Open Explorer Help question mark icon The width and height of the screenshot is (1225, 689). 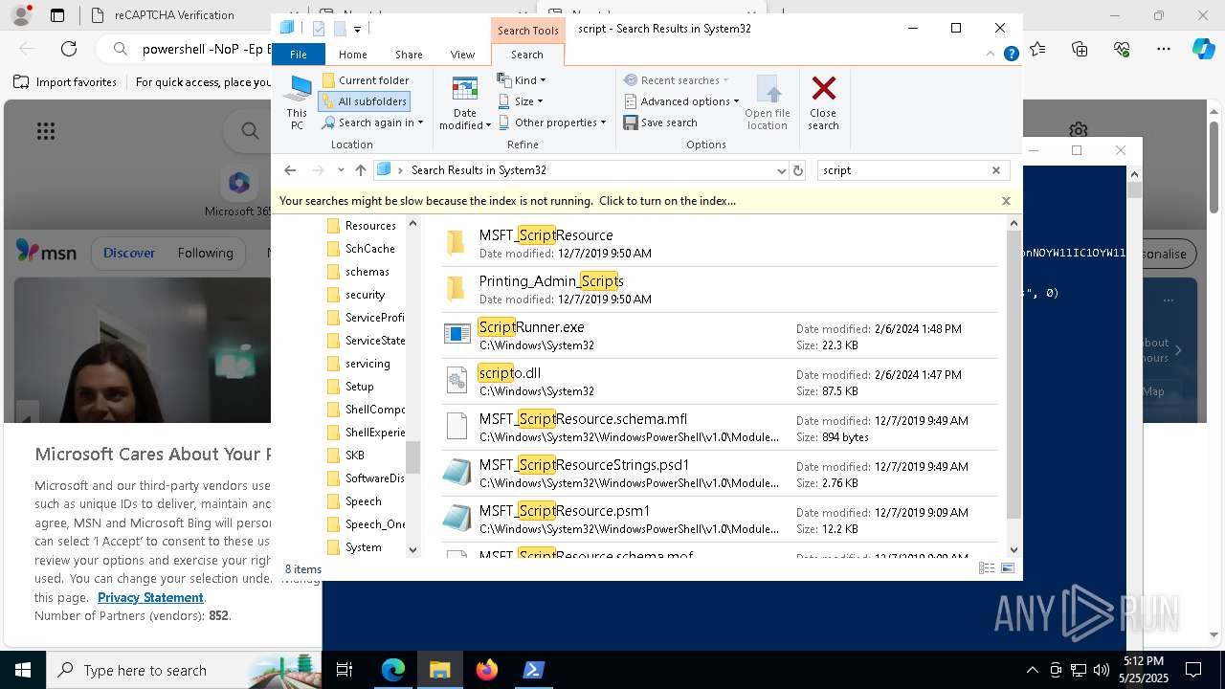(x=1011, y=55)
